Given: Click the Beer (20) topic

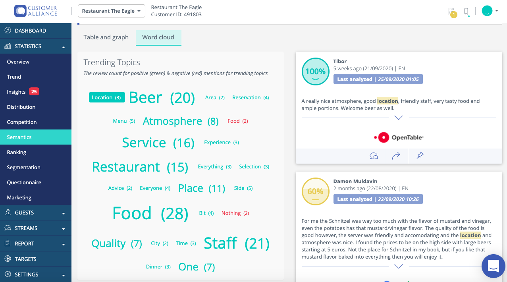Looking at the screenshot, I should [x=162, y=98].
